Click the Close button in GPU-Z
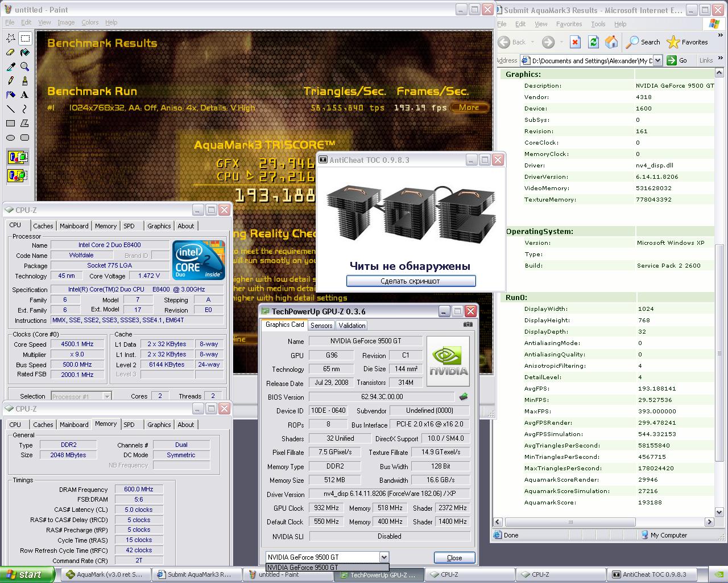Screen dimensions: 728x583 click(x=454, y=557)
